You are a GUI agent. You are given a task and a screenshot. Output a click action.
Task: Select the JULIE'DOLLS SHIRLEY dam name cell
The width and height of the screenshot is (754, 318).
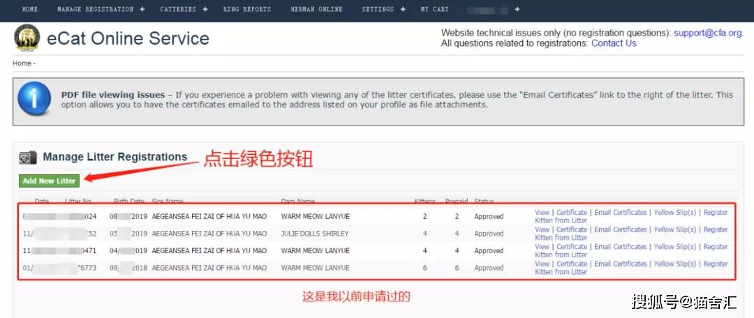pyautogui.click(x=315, y=234)
